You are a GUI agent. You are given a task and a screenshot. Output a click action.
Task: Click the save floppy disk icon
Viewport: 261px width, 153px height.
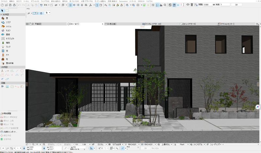(x=10, y=5)
